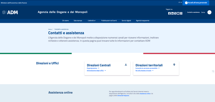This screenshot has width=215, height=102.
Task: Open the Domande frequenti link
Action: (x=123, y=95)
